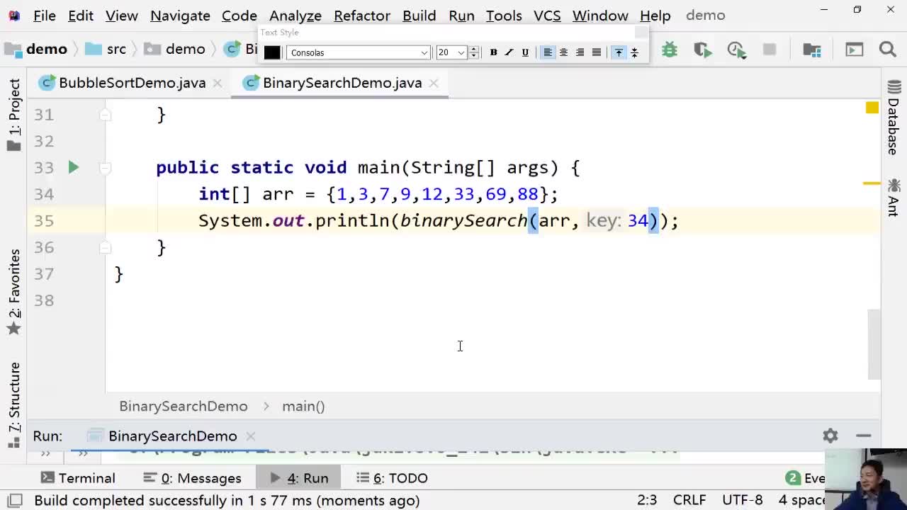This screenshot has width=907, height=510.
Task: Click yellow warning stripe mark in error gutter
Action: (872, 183)
